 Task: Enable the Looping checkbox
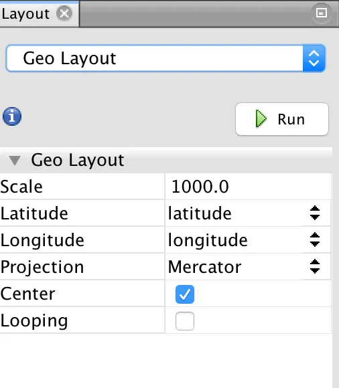pos(185,321)
